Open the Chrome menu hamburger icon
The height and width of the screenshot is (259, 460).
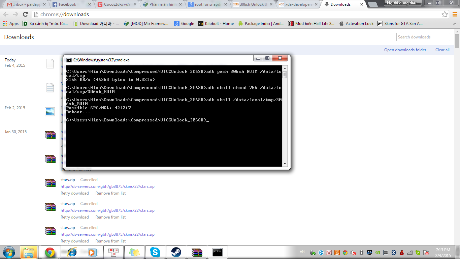454,15
